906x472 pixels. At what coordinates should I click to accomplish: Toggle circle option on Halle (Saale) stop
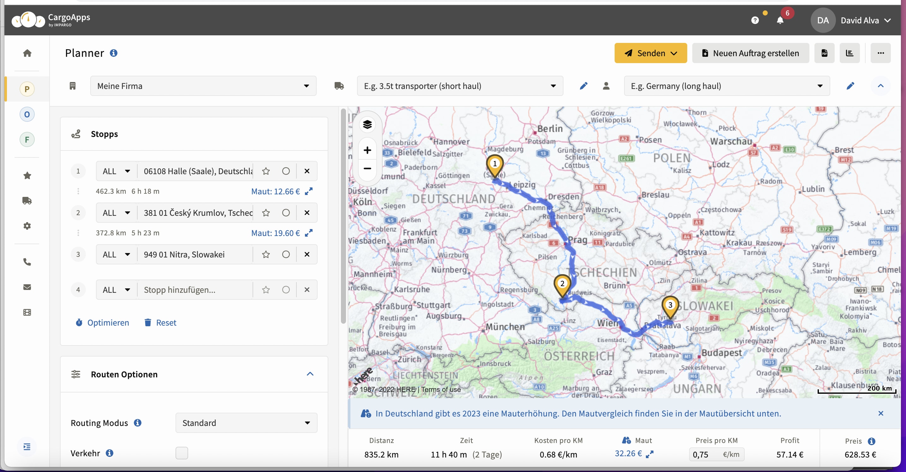click(286, 171)
